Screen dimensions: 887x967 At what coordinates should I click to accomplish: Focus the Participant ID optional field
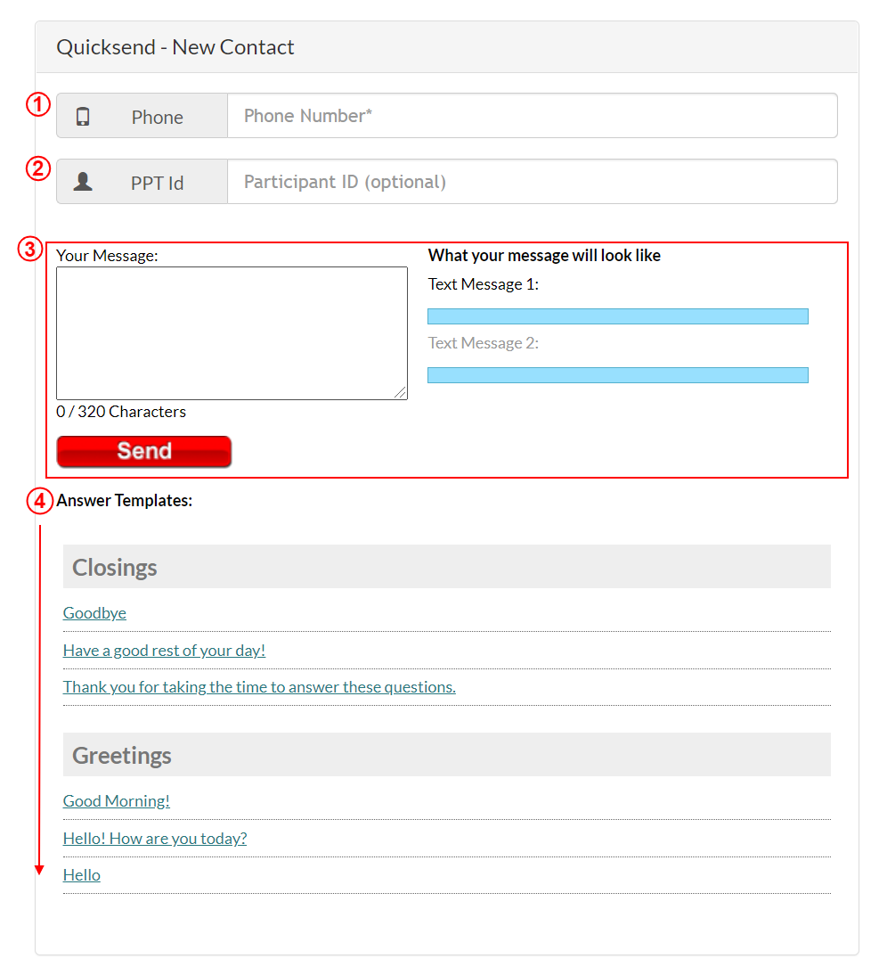532,182
